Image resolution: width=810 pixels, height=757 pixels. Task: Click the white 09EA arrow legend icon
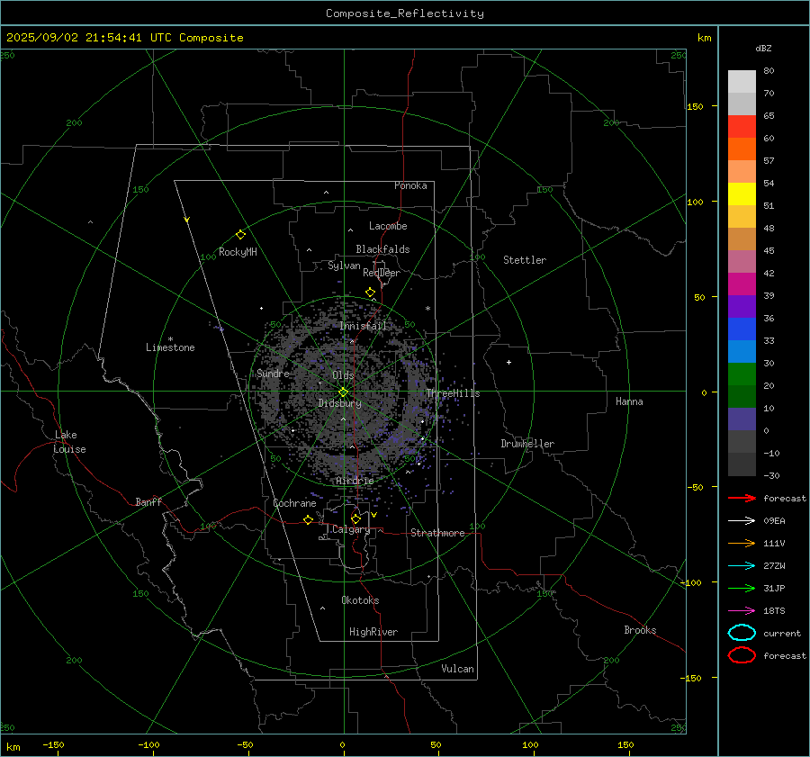(742, 521)
